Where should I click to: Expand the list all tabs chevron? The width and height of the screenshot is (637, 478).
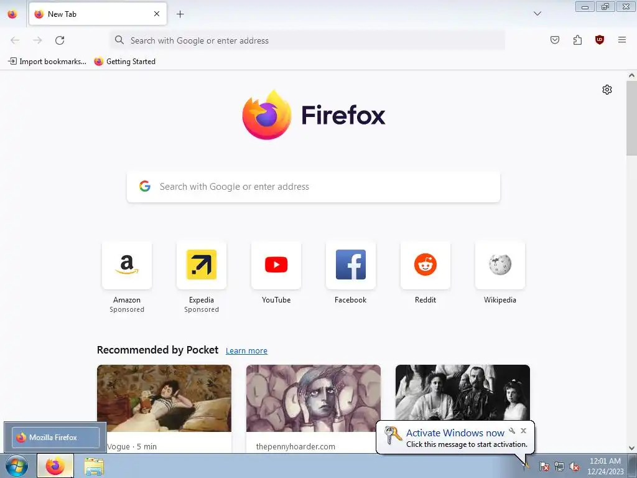click(537, 14)
